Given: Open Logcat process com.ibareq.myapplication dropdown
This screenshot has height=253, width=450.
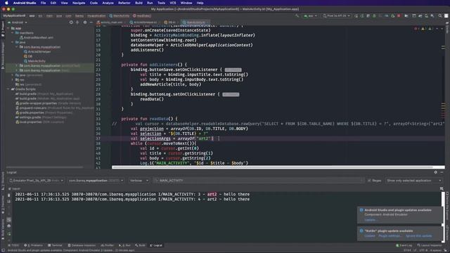Looking at the screenshot, I should point(96,181).
